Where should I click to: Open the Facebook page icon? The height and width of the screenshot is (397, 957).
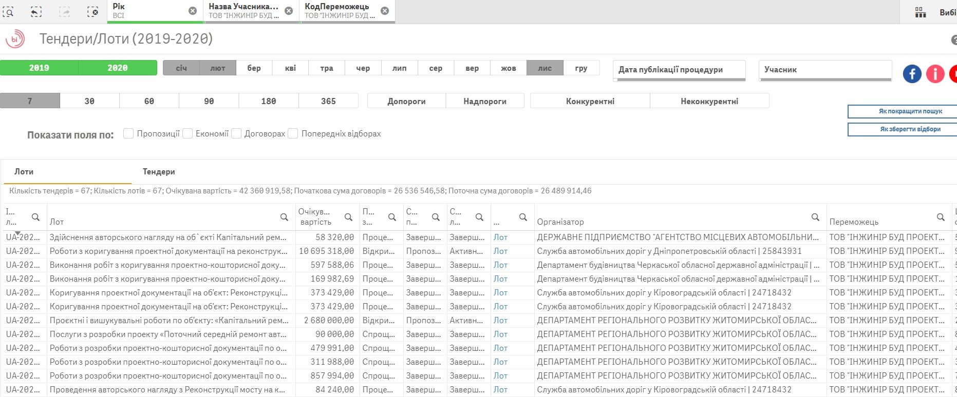coord(912,74)
